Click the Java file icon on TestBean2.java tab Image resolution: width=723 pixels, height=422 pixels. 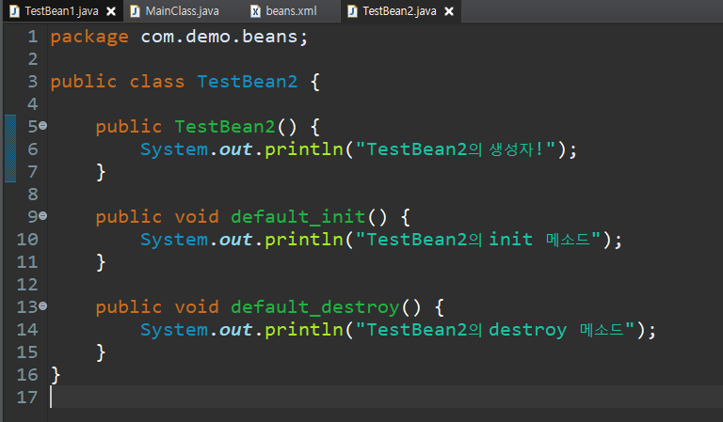click(352, 11)
